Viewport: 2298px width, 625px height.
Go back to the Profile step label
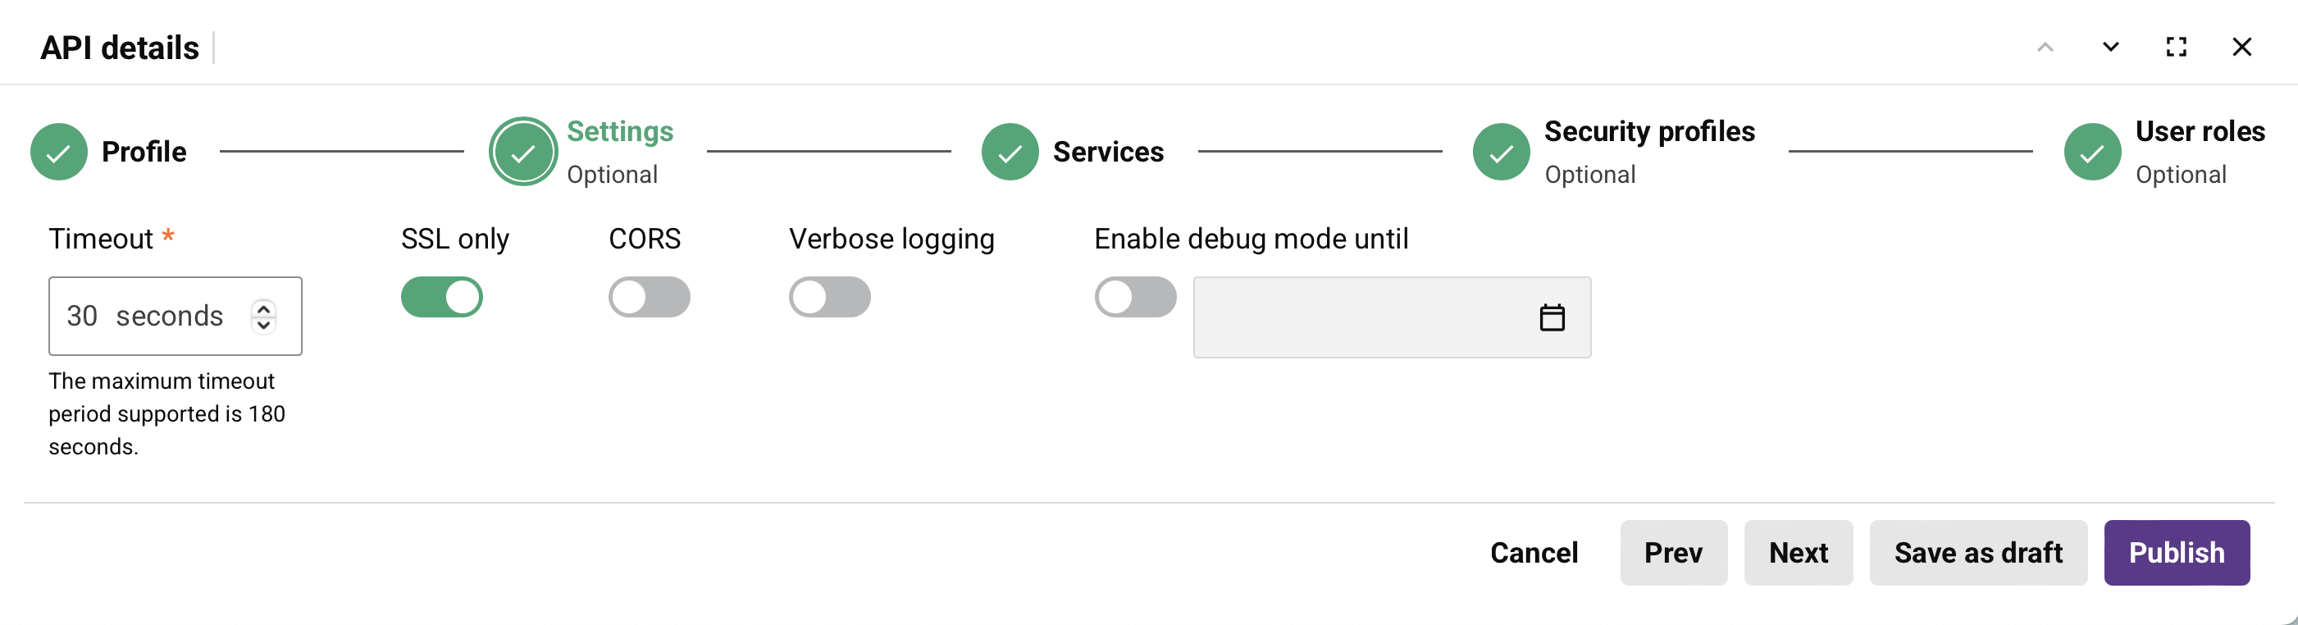(x=144, y=152)
